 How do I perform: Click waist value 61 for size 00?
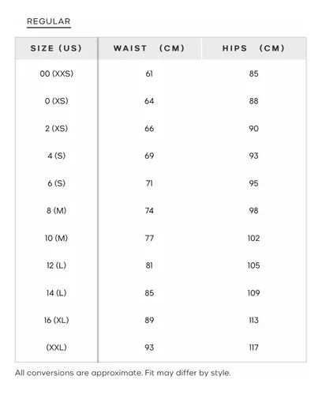[x=149, y=73]
